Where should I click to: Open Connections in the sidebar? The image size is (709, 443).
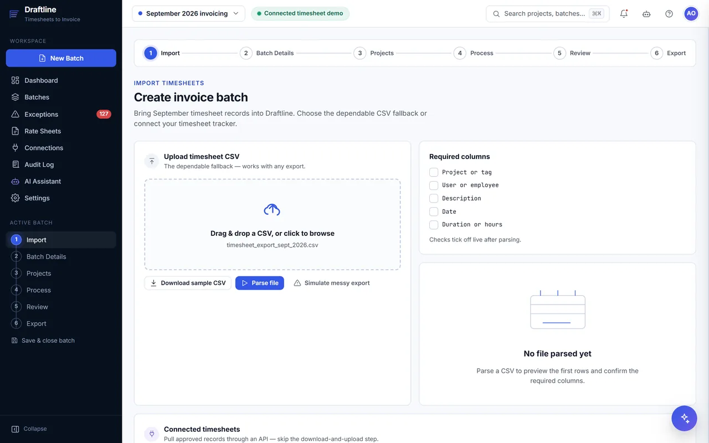(61, 148)
